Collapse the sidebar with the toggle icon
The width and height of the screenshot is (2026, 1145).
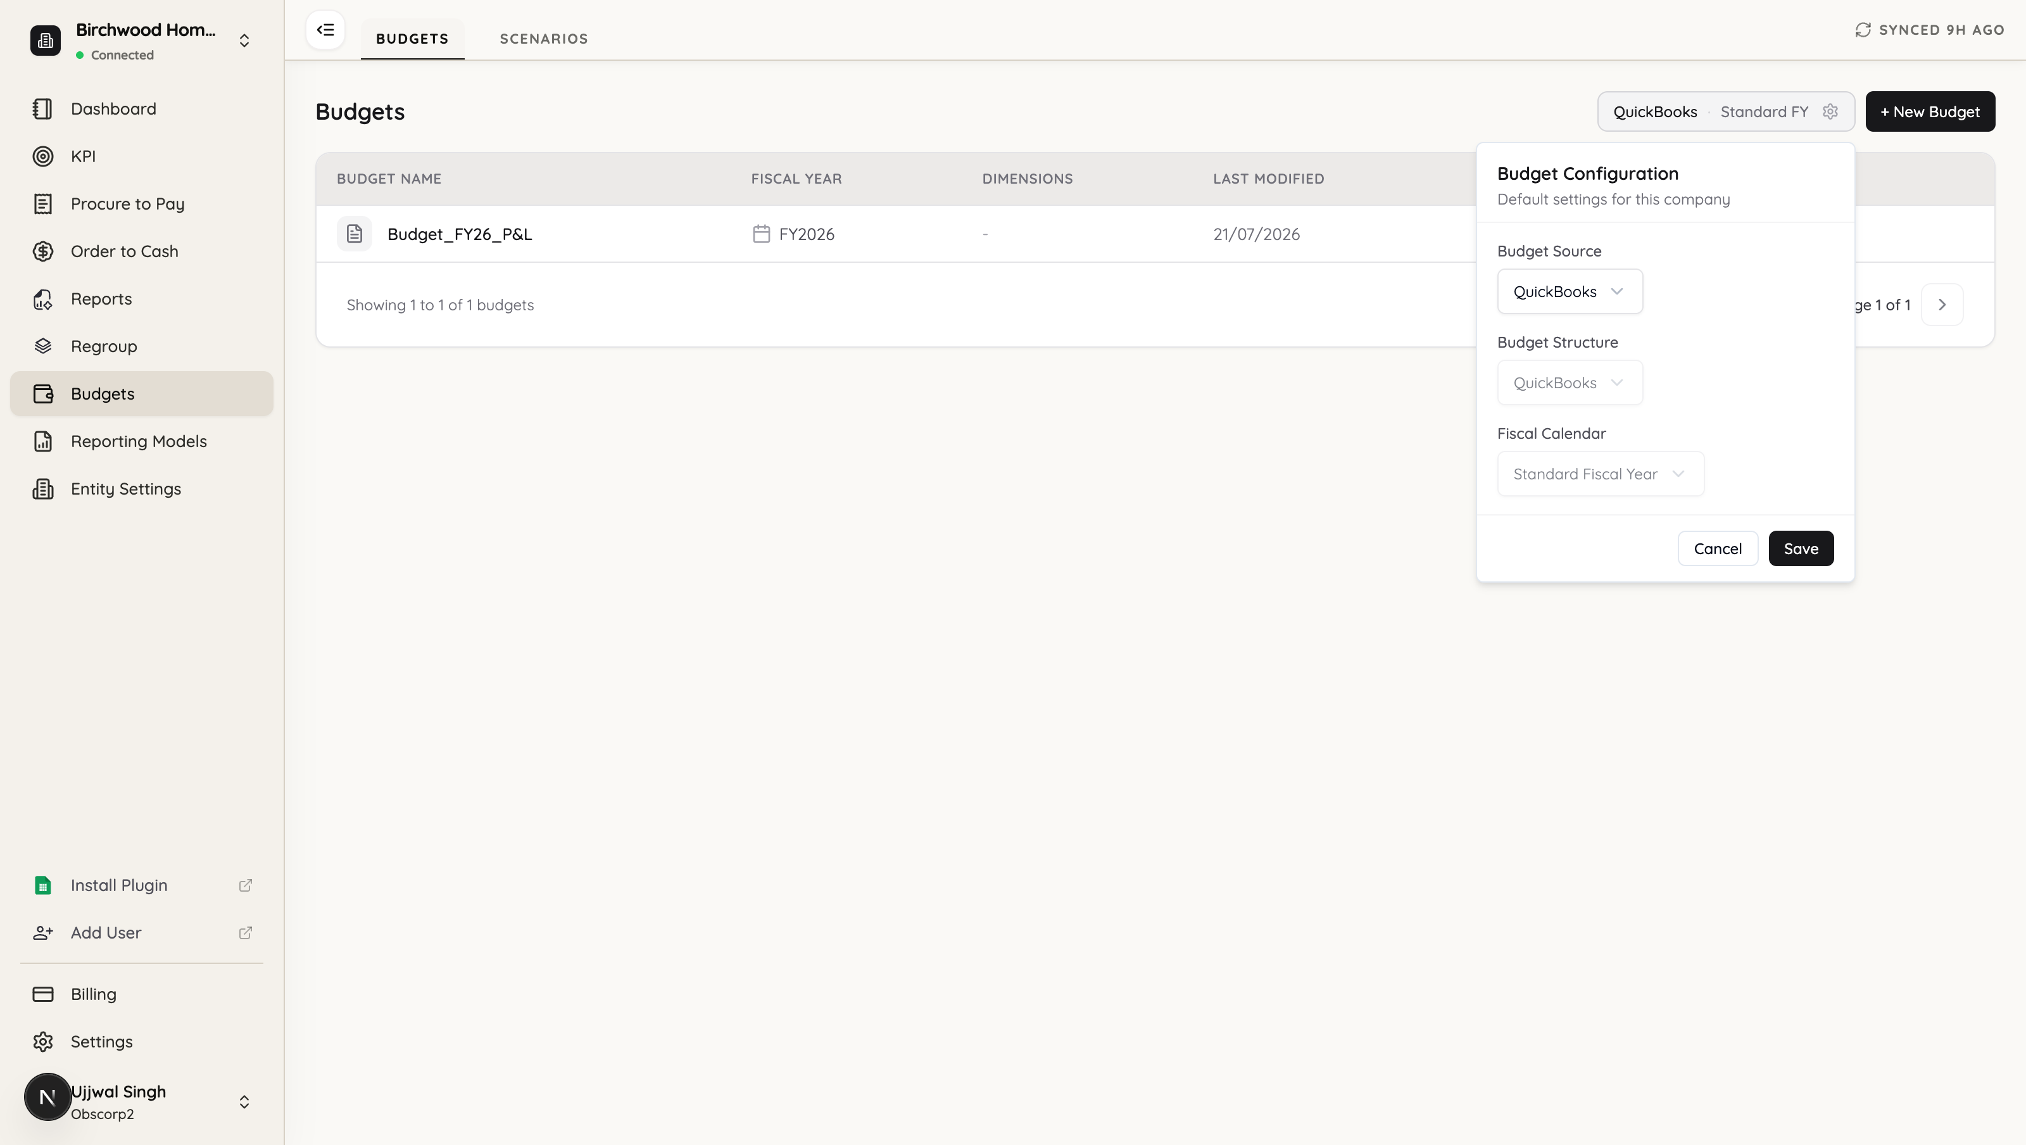click(325, 30)
